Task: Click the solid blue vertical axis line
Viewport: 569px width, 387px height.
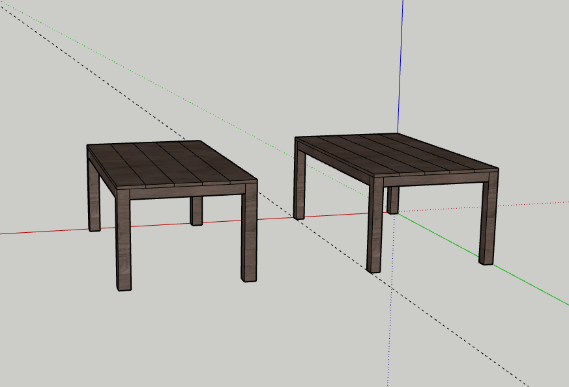Action: (401, 67)
